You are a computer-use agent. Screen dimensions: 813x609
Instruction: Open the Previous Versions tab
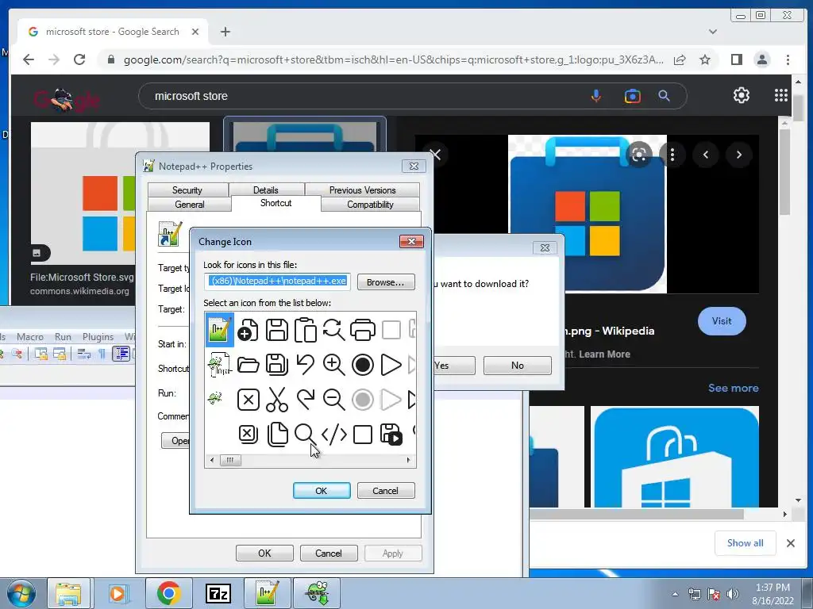click(362, 190)
